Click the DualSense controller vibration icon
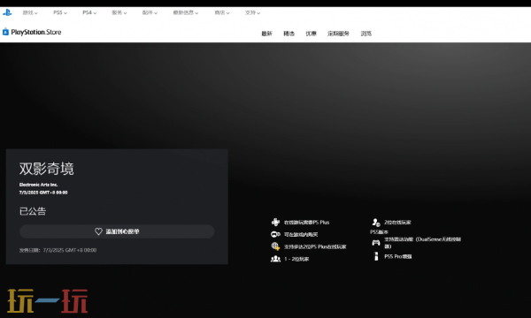 [376, 243]
